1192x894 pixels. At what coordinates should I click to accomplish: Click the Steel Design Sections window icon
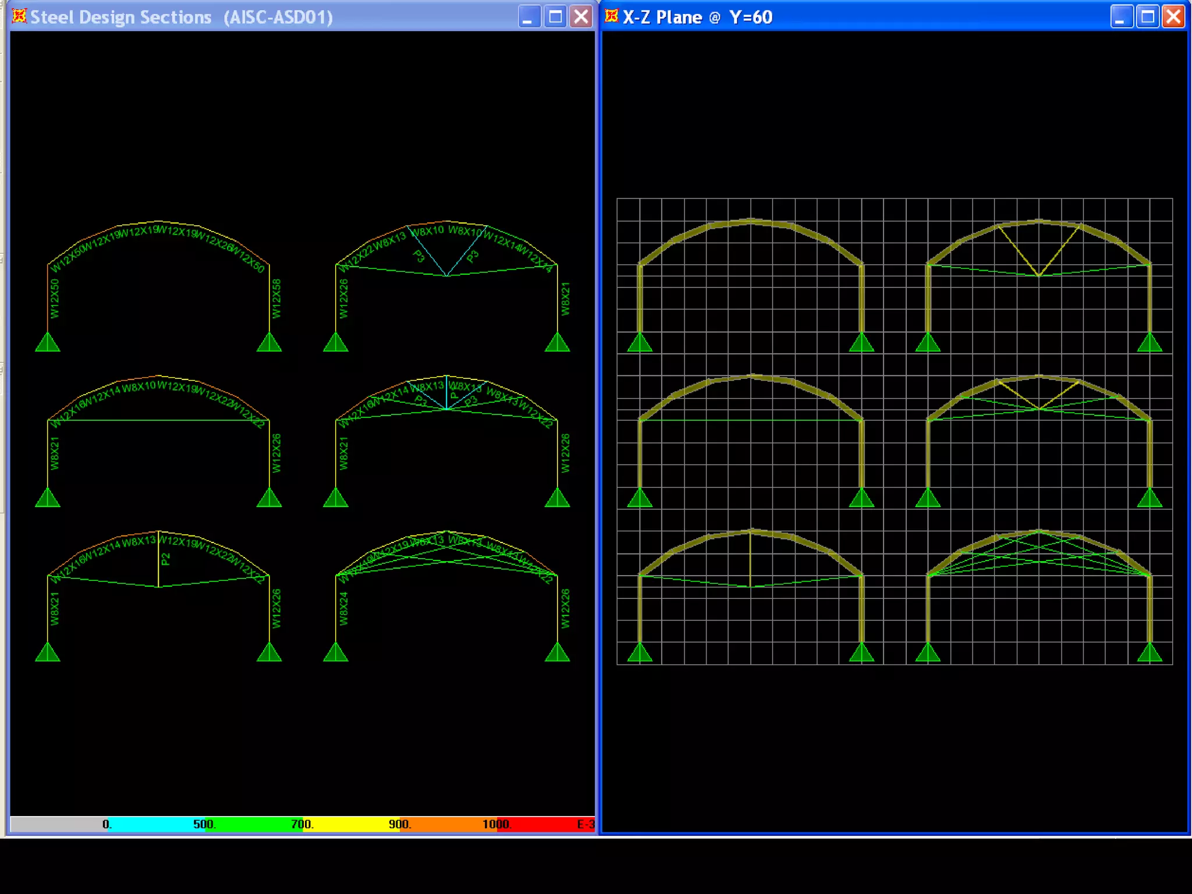coord(19,16)
